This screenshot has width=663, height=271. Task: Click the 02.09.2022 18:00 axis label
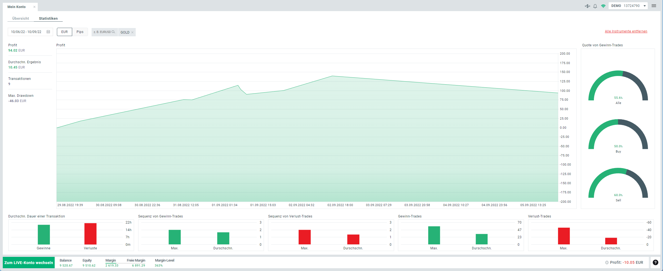(x=340, y=205)
